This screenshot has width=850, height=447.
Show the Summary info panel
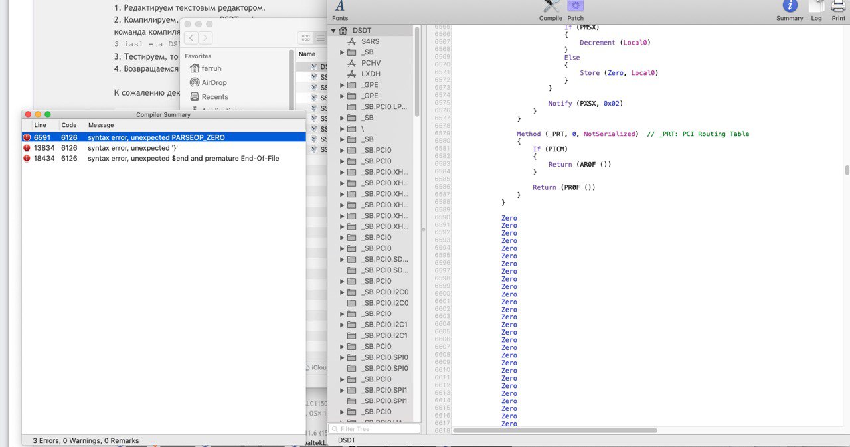pyautogui.click(x=790, y=9)
